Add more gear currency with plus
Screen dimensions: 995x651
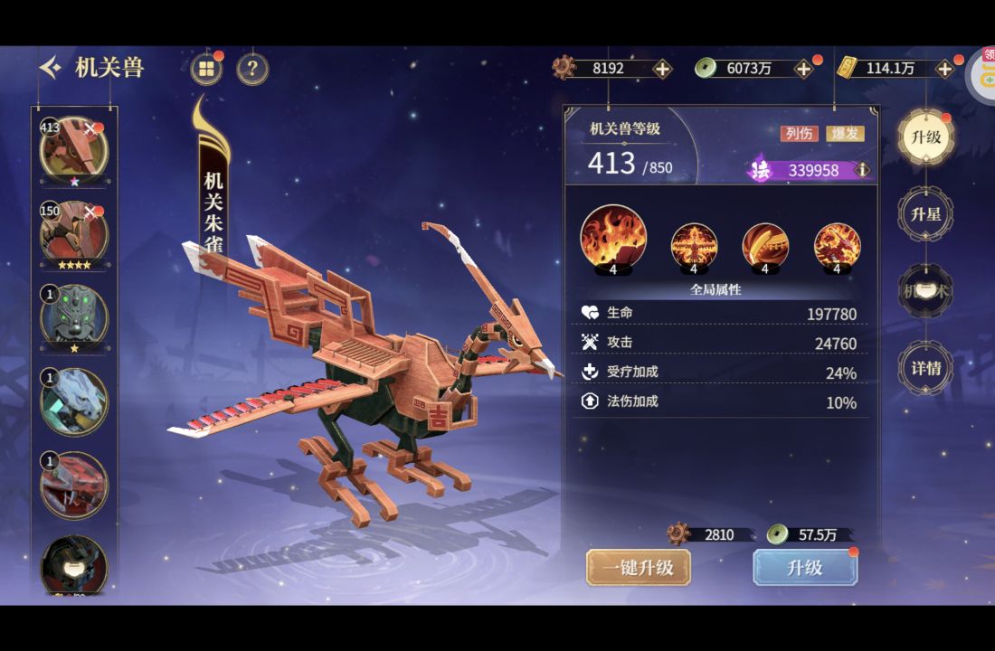tap(662, 69)
